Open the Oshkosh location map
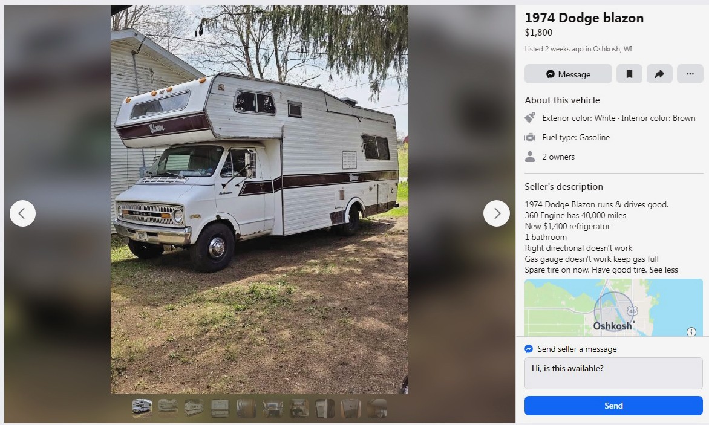Screen dimensions: 709x425 point(613,307)
